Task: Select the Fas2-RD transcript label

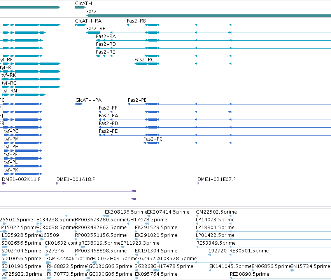Action: pos(106,44)
